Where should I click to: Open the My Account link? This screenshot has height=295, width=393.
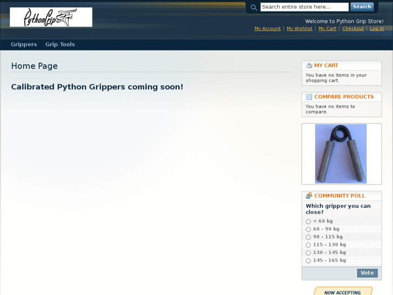click(268, 29)
